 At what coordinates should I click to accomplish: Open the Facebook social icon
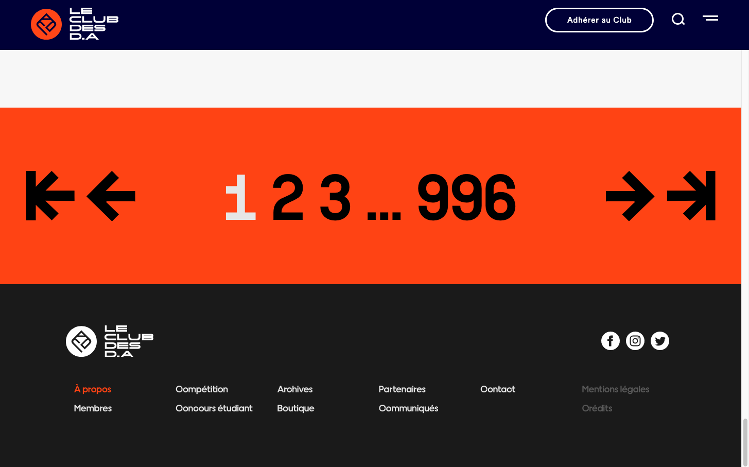coord(610,341)
